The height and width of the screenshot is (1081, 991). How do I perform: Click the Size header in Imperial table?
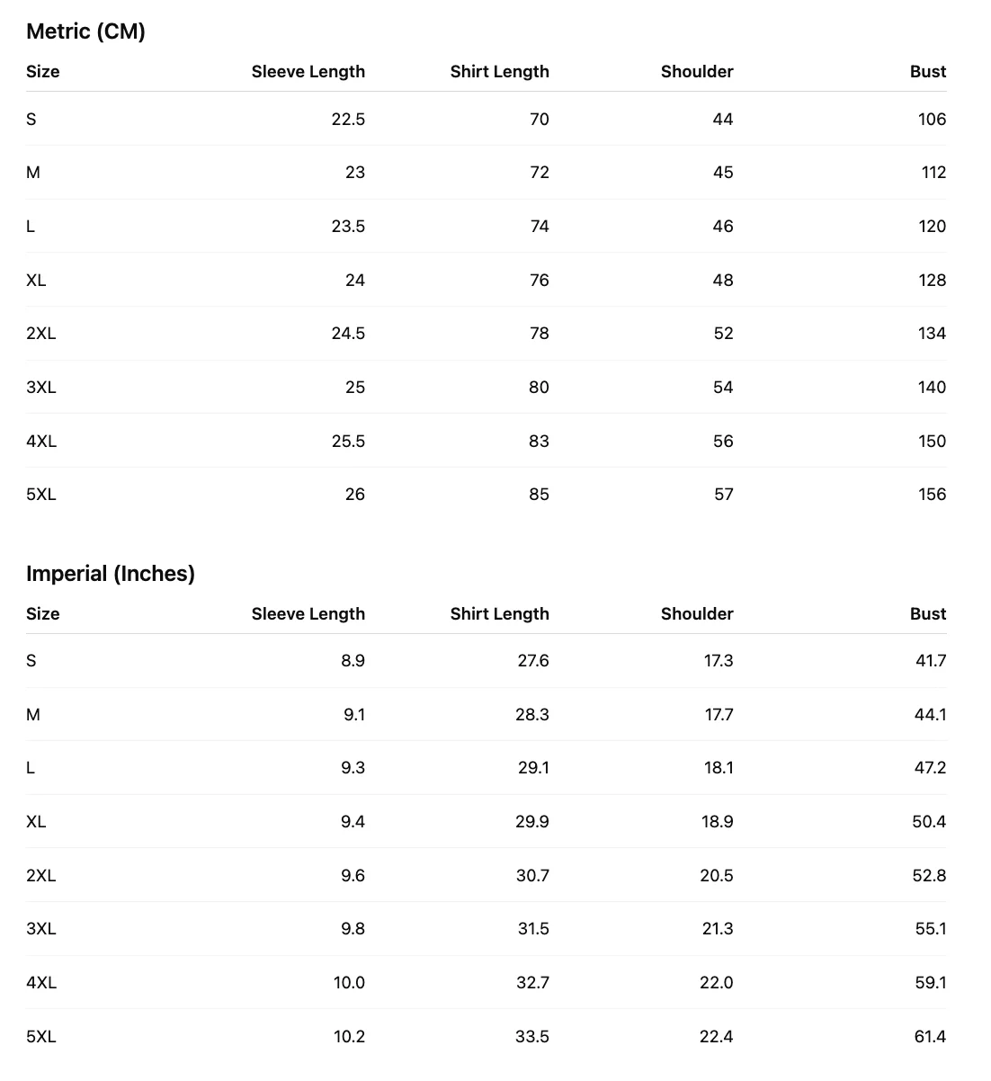click(43, 614)
